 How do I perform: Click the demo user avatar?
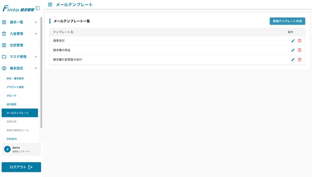pyautogui.click(x=7, y=149)
